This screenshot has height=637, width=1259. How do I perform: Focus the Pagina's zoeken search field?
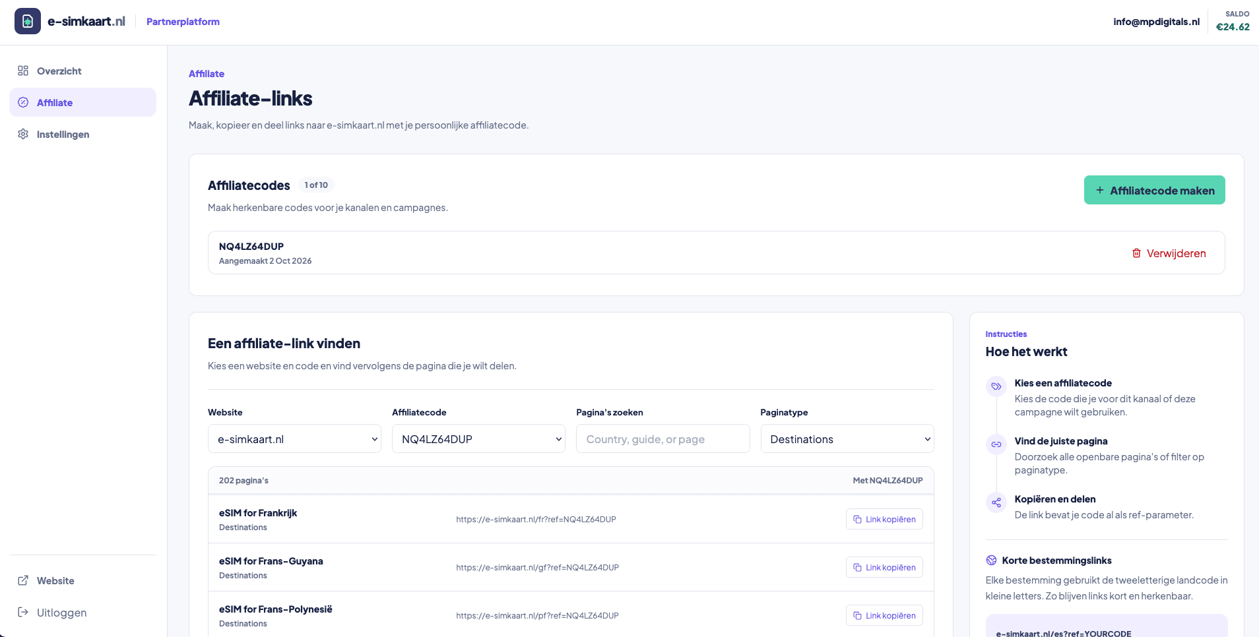[662, 439]
